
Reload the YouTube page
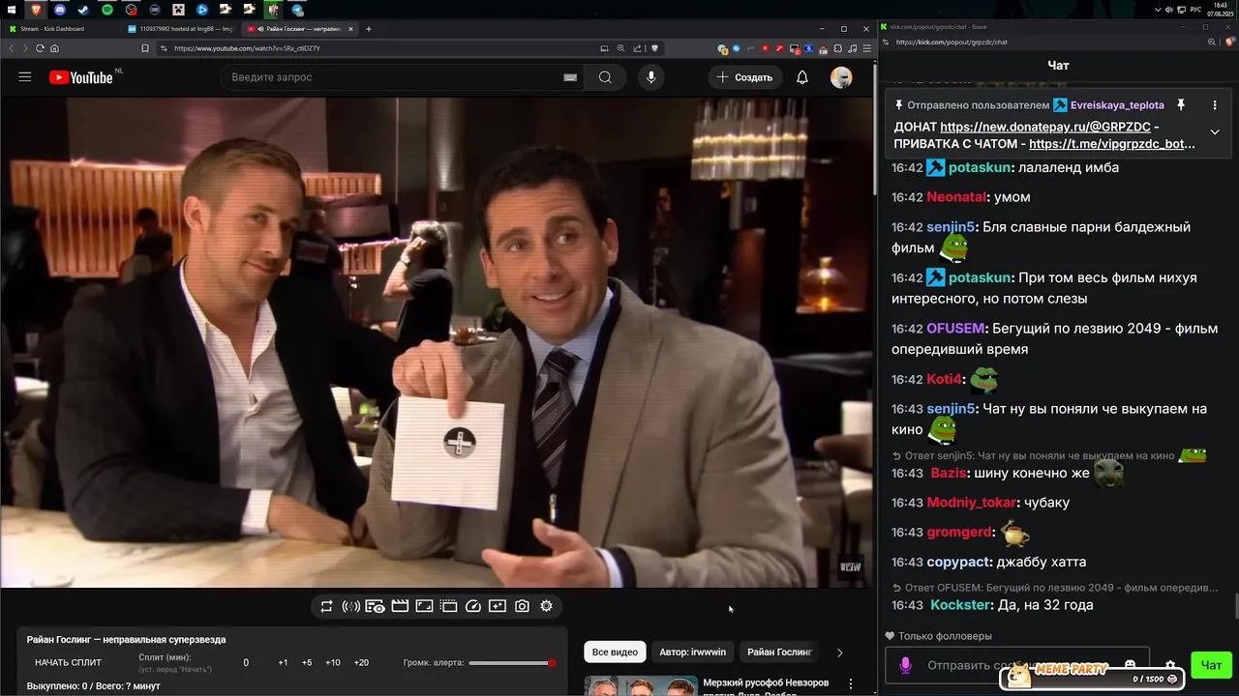40,48
